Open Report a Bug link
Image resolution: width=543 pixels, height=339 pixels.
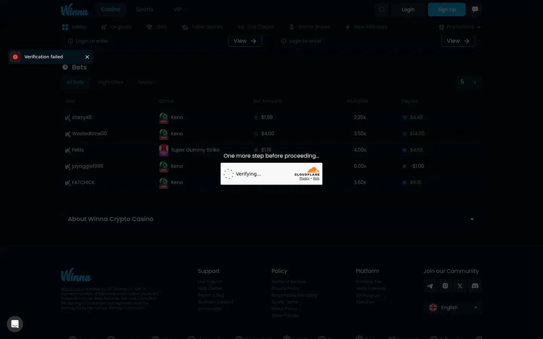tap(211, 295)
